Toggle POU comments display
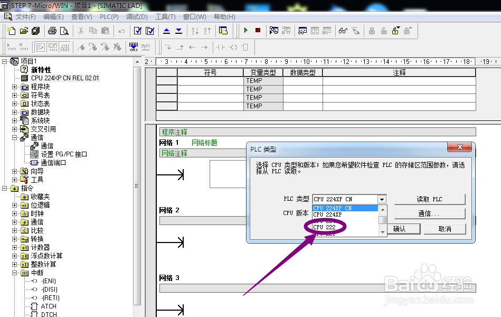 [41, 48]
